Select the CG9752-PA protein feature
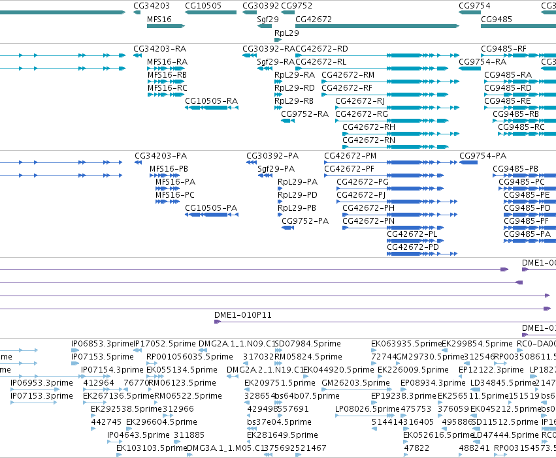The width and height of the screenshot is (556, 458). click(x=305, y=221)
